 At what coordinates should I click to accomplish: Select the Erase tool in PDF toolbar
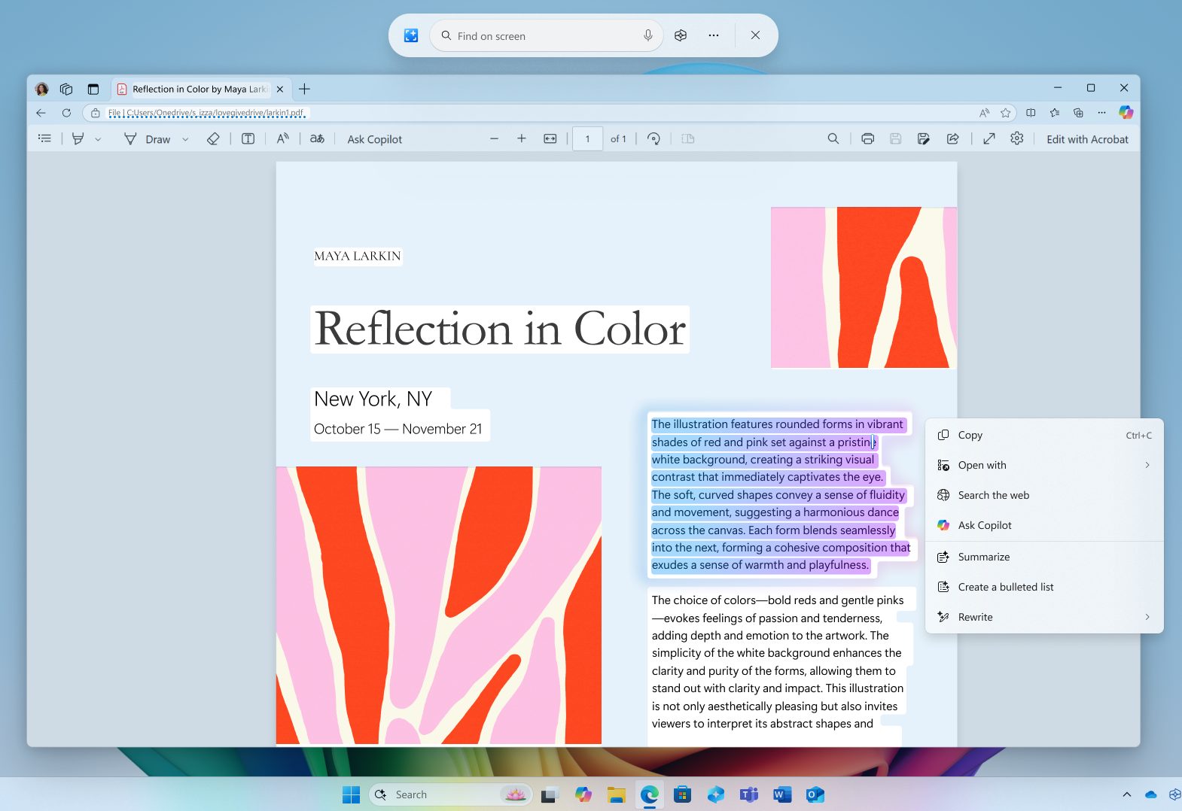pos(213,139)
